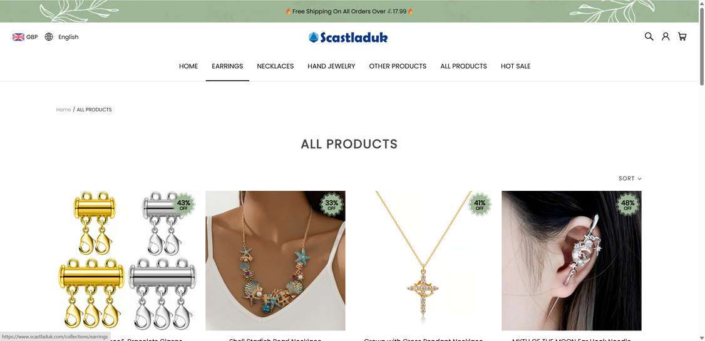Click the Home breadcrumb link
Image resolution: width=705 pixels, height=341 pixels.
63,109
